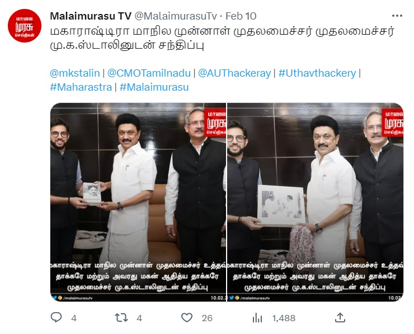414x334 pixels.
Task: Click the Malaimurasu TV display name
Action: pos(91,16)
